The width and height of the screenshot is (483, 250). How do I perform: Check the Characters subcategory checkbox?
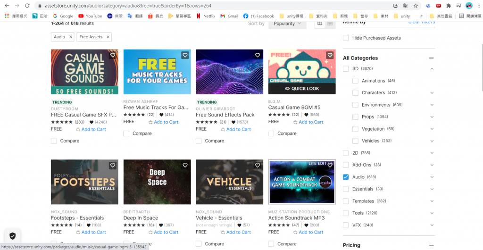point(356,92)
